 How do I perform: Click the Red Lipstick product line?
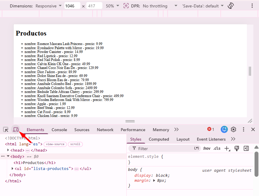point(51,56)
